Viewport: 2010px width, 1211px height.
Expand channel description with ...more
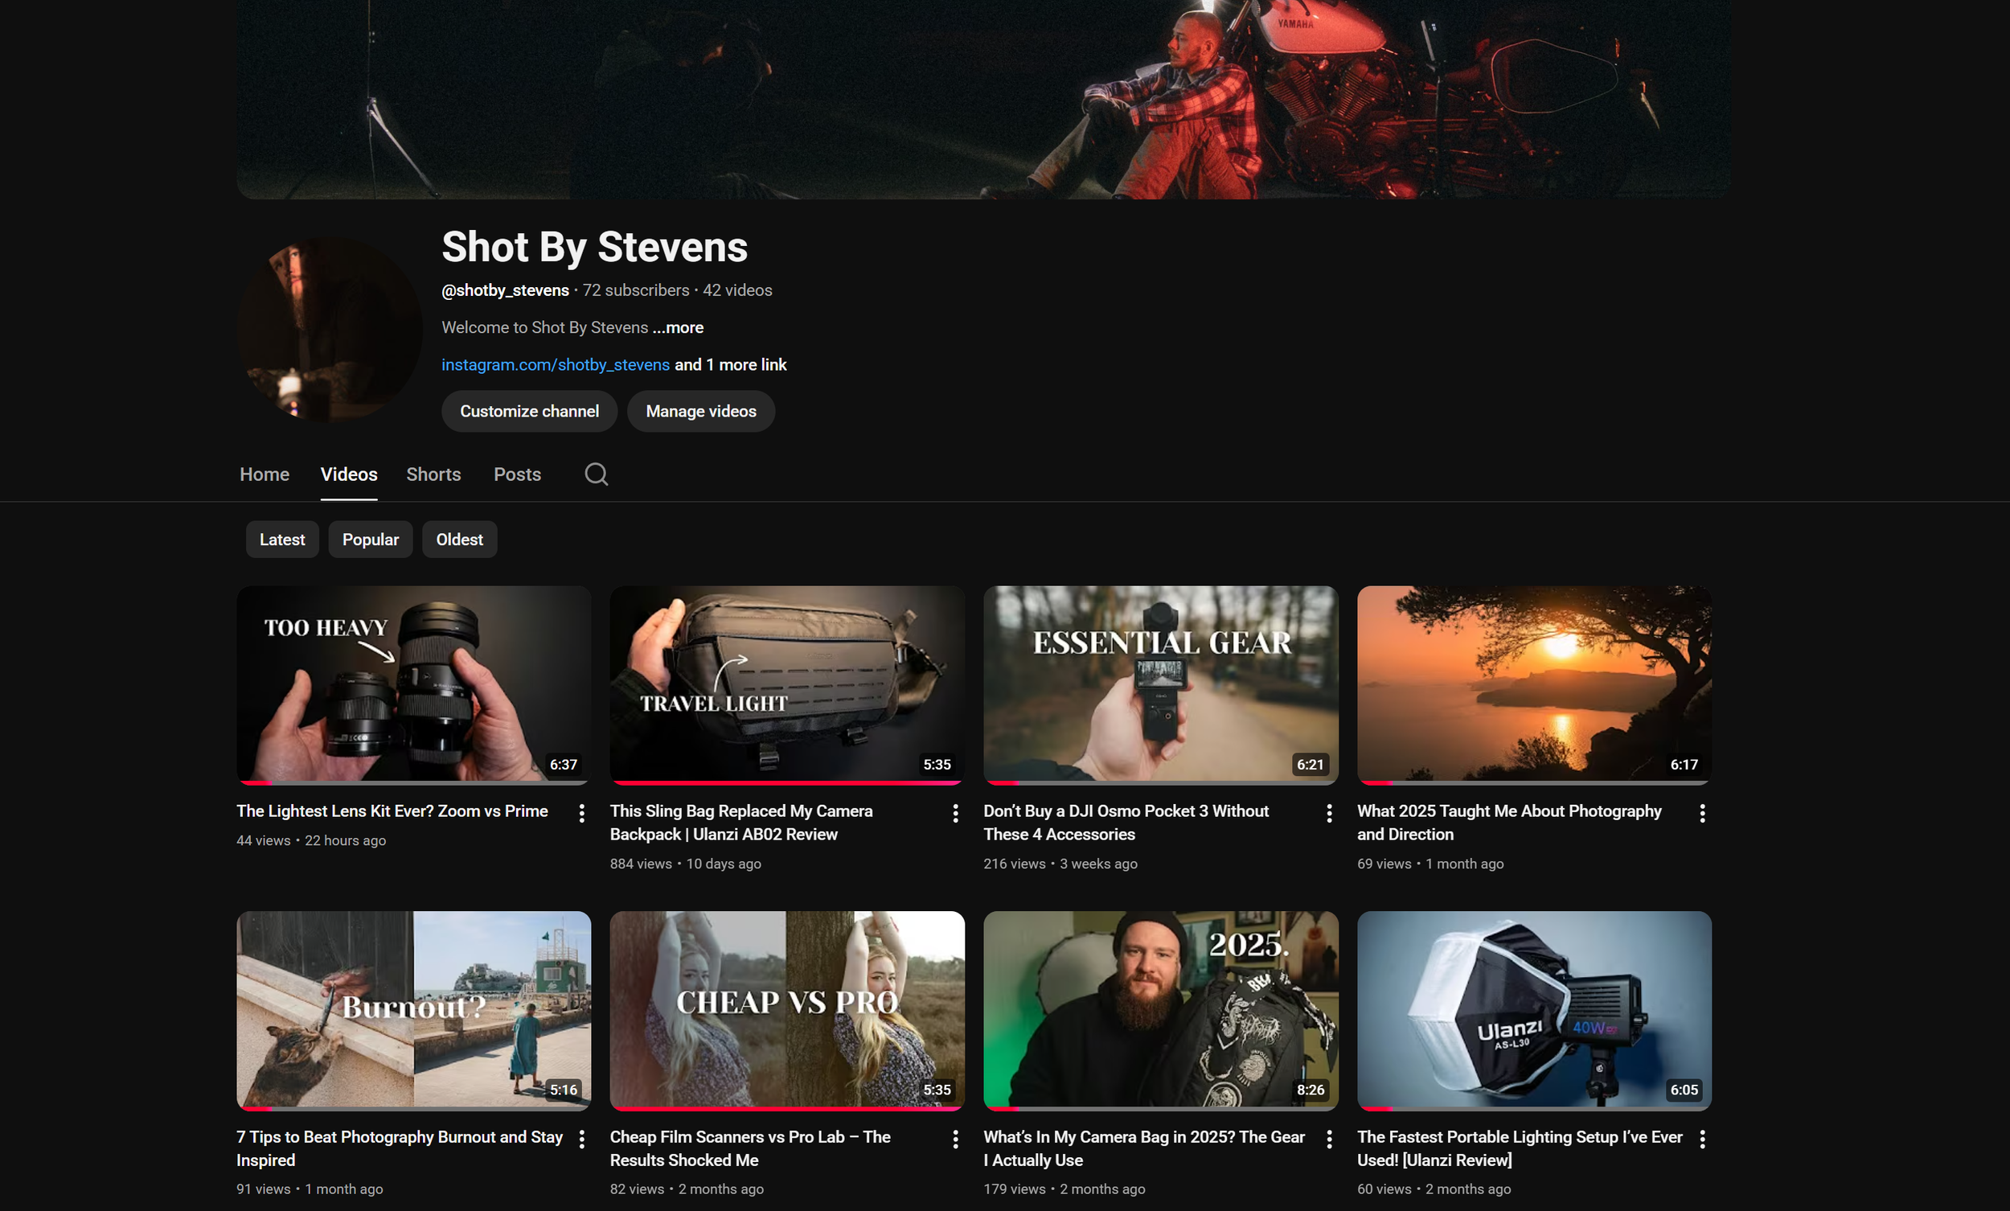click(678, 327)
